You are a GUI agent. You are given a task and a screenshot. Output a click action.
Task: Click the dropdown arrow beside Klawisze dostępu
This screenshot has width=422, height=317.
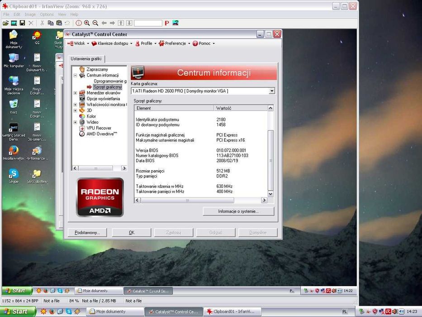[131, 43]
